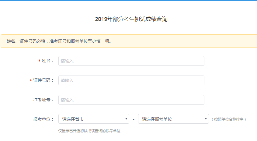Click the 按照单位名称排序 note text
This screenshot has height=141, width=257.
pos(229,119)
